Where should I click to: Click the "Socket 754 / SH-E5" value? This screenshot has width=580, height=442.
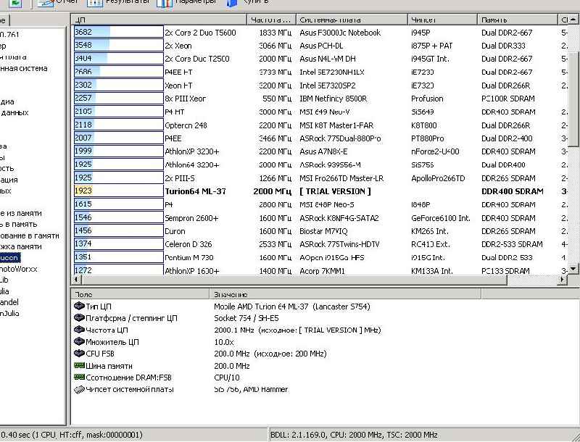[x=246, y=318]
